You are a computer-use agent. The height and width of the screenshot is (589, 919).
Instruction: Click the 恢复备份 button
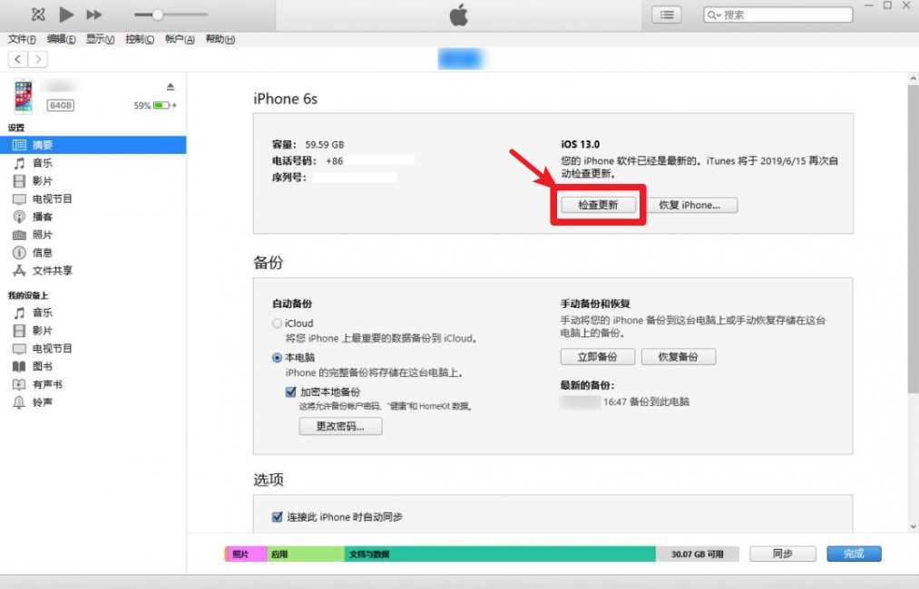[678, 356]
